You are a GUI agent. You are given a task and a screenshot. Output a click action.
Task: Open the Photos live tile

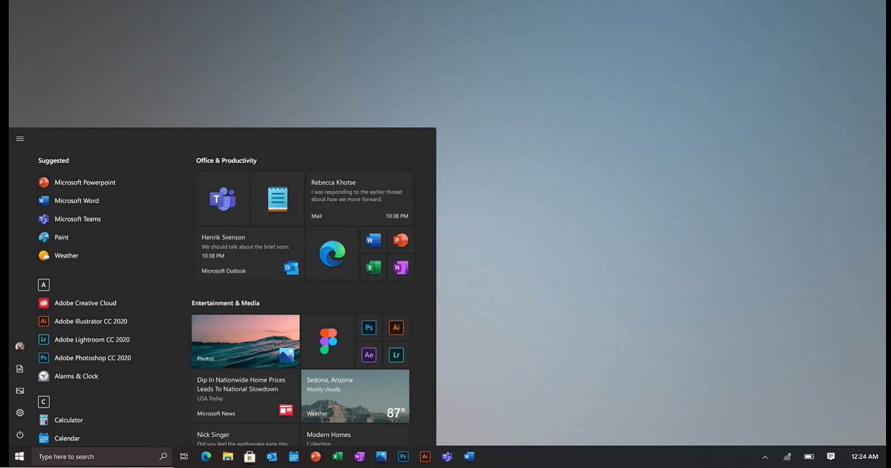[x=246, y=341]
